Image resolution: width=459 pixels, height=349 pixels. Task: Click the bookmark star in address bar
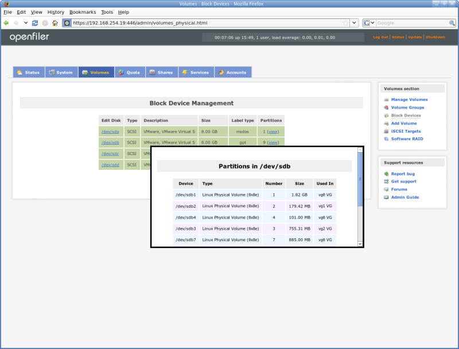345,23
